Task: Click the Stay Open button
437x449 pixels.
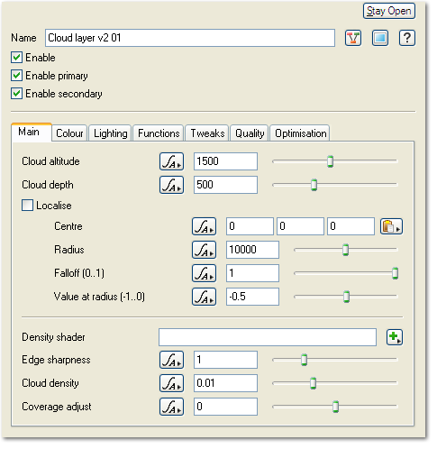Action: pyautogui.click(x=389, y=11)
